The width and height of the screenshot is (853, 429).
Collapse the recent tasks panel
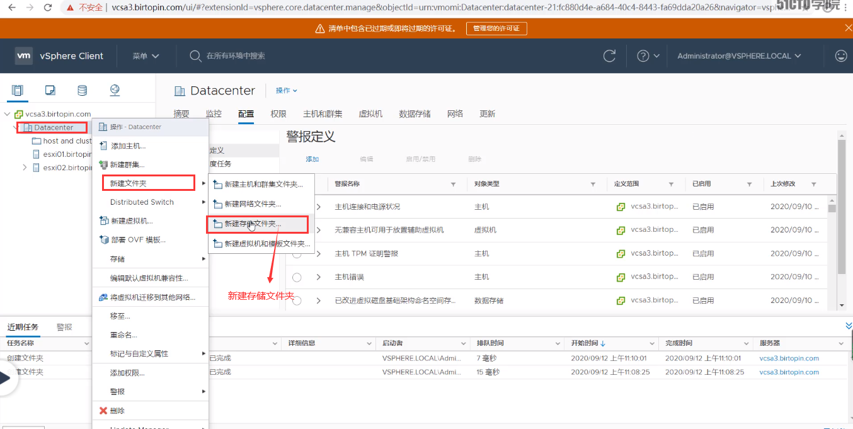tap(848, 326)
